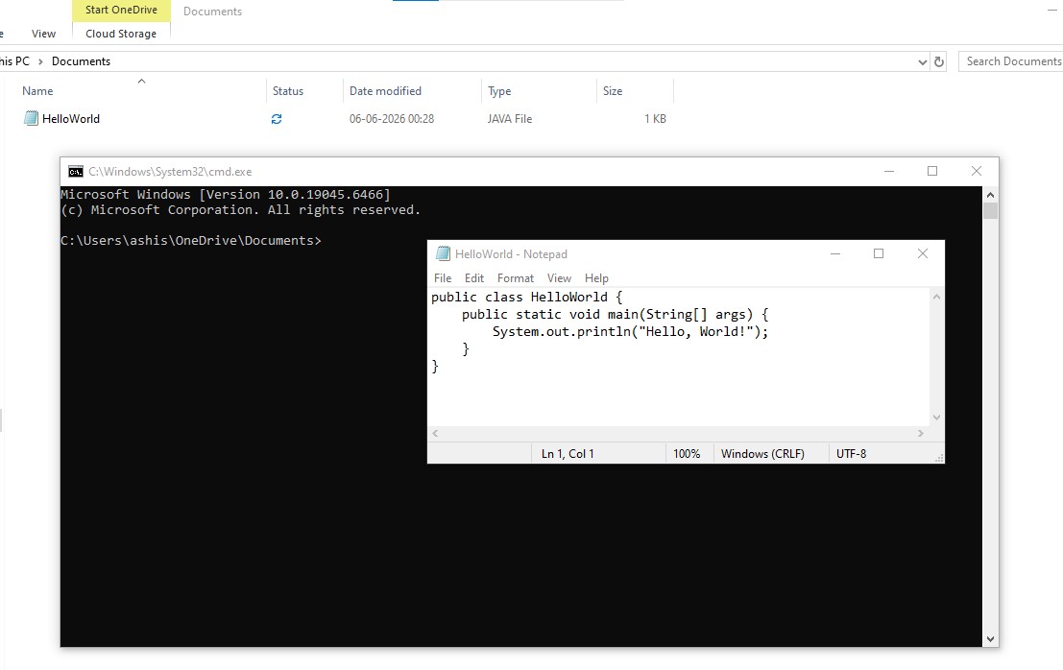Sort files by Size column
The width and height of the screenshot is (1063, 670).
click(x=613, y=91)
